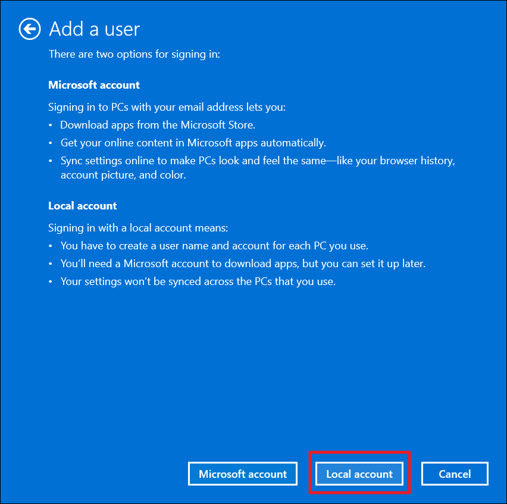Image resolution: width=507 pixels, height=504 pixels.
Task: Click the bold "Local account" section heading
Action: click(x=83, y=206)
